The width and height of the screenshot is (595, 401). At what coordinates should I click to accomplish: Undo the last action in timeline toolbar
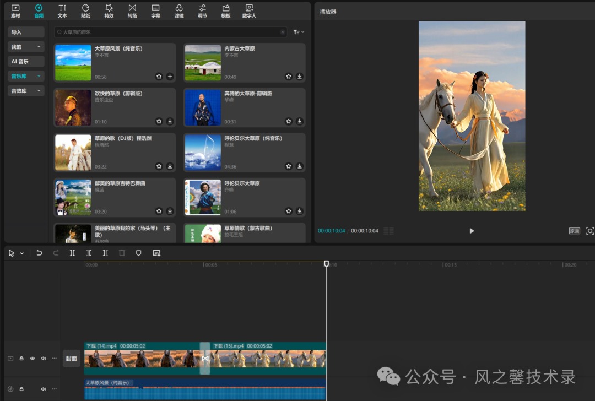[39, 253]
